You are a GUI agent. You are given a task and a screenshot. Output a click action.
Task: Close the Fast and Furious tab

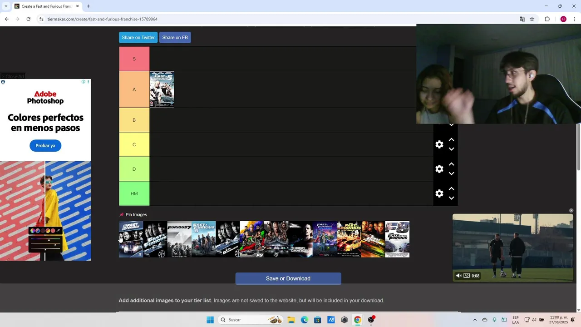click(78, 6)
